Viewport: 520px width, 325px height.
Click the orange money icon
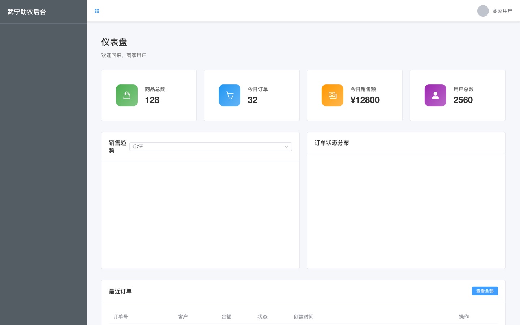pyautogui.click(x=333, y=95)
